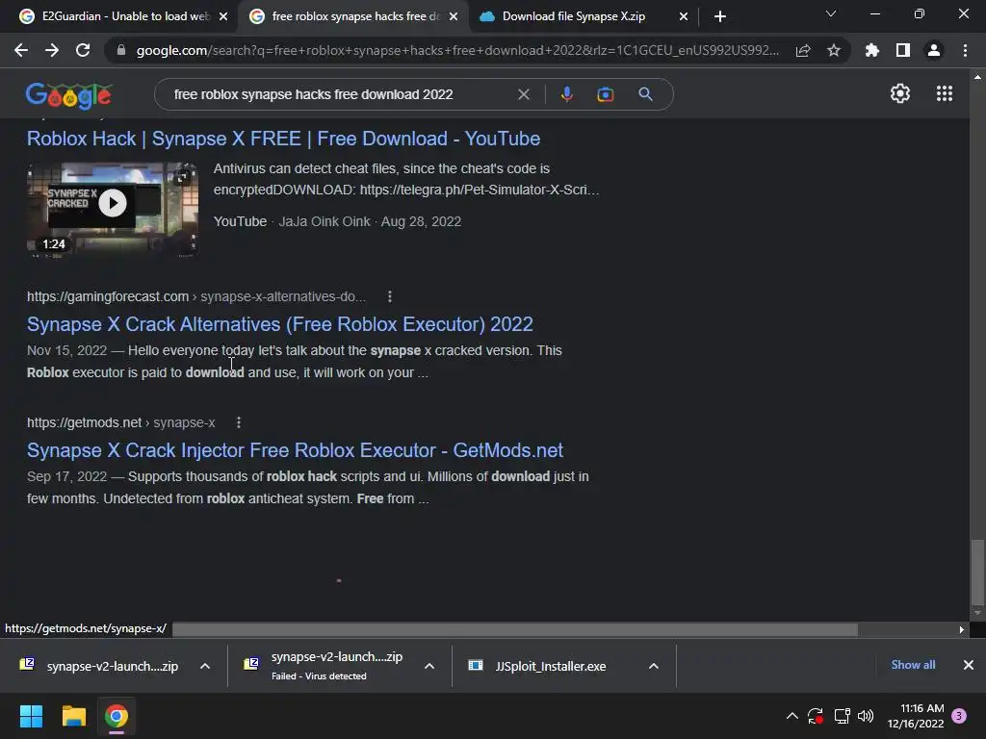Expand failed virus-detected download options
The height and width of the screenshot is (739, 986).
[x=429, y=666]
